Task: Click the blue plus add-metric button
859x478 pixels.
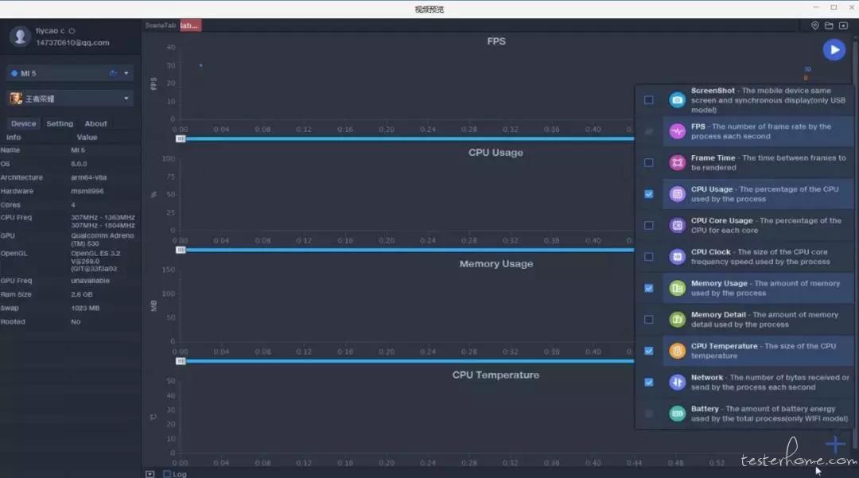Action: point(835,445)
